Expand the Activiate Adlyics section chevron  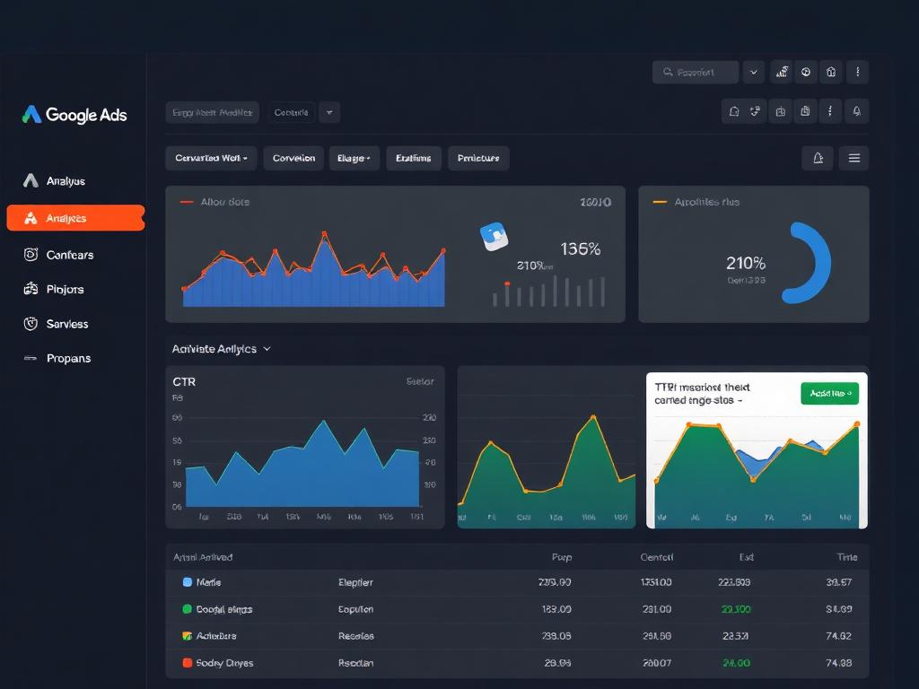tap(267, 349)
